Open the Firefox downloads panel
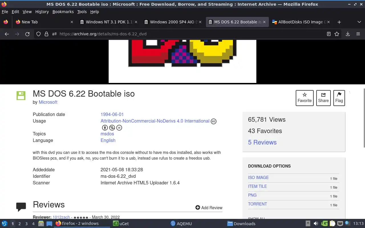The width and height of the screenshot is (365, 228). coord(348,34)
